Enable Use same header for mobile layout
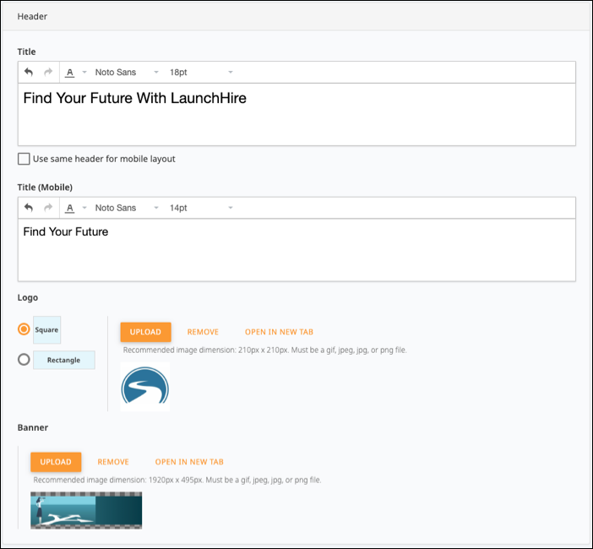Viewport: 593px width, 549px height. pos(24,159)
